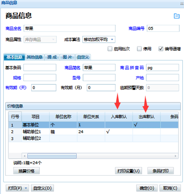Close the 商品信息 dialog window
This screenshot has height=194, width=184.
click(182, 3)
